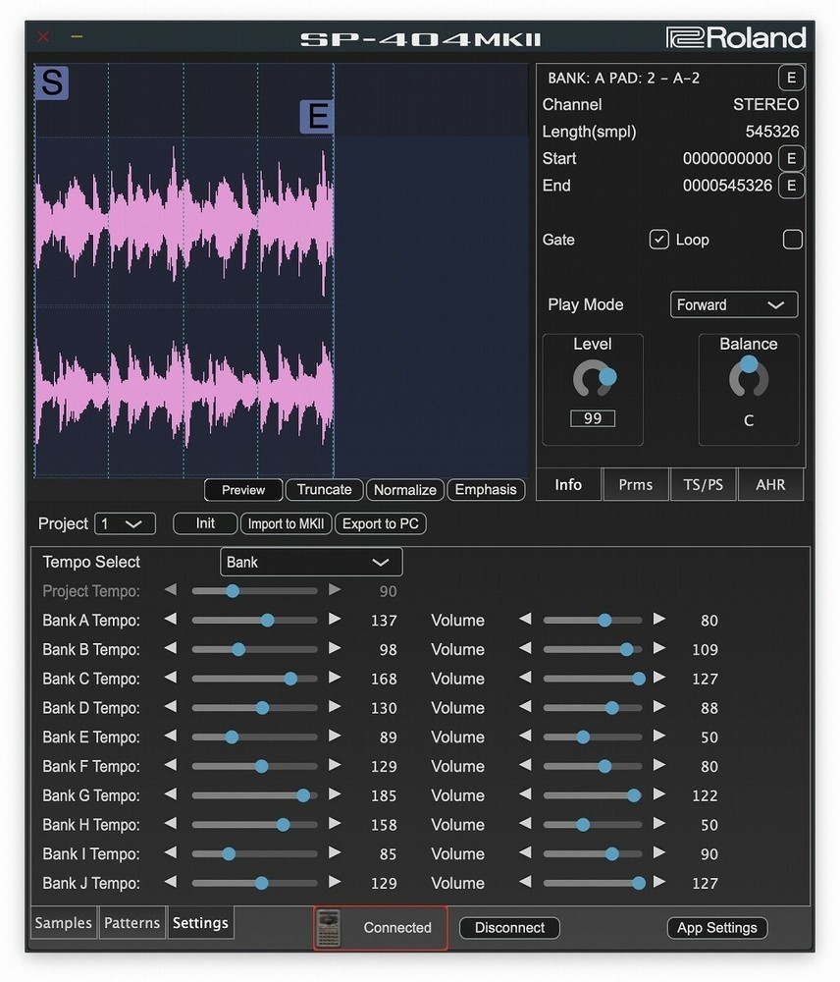
Task: Open the TS/PS tab
Action: [x=703, y=484]
